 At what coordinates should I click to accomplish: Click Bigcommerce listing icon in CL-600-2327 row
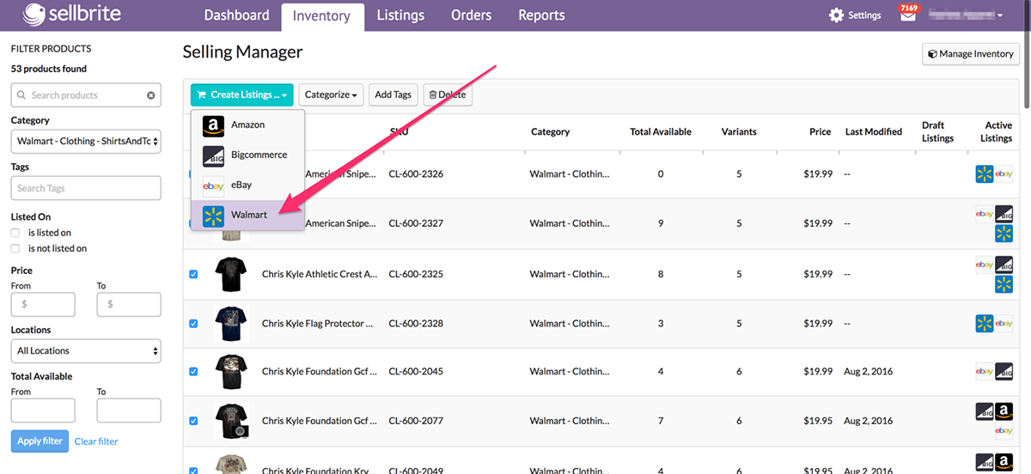point(1004,214)
